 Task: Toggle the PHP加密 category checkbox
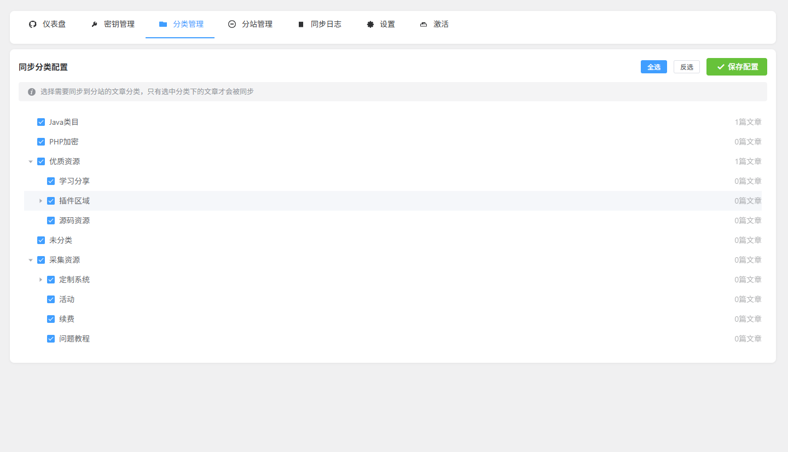pos(41,142)
